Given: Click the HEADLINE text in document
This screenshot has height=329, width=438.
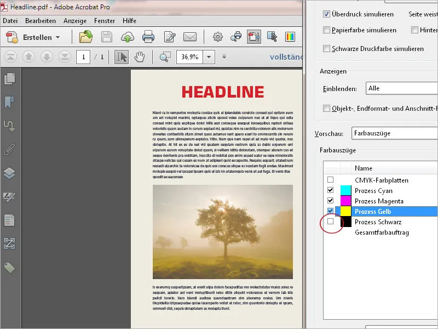Looking at the screenshot, I should tap(223, 92).
